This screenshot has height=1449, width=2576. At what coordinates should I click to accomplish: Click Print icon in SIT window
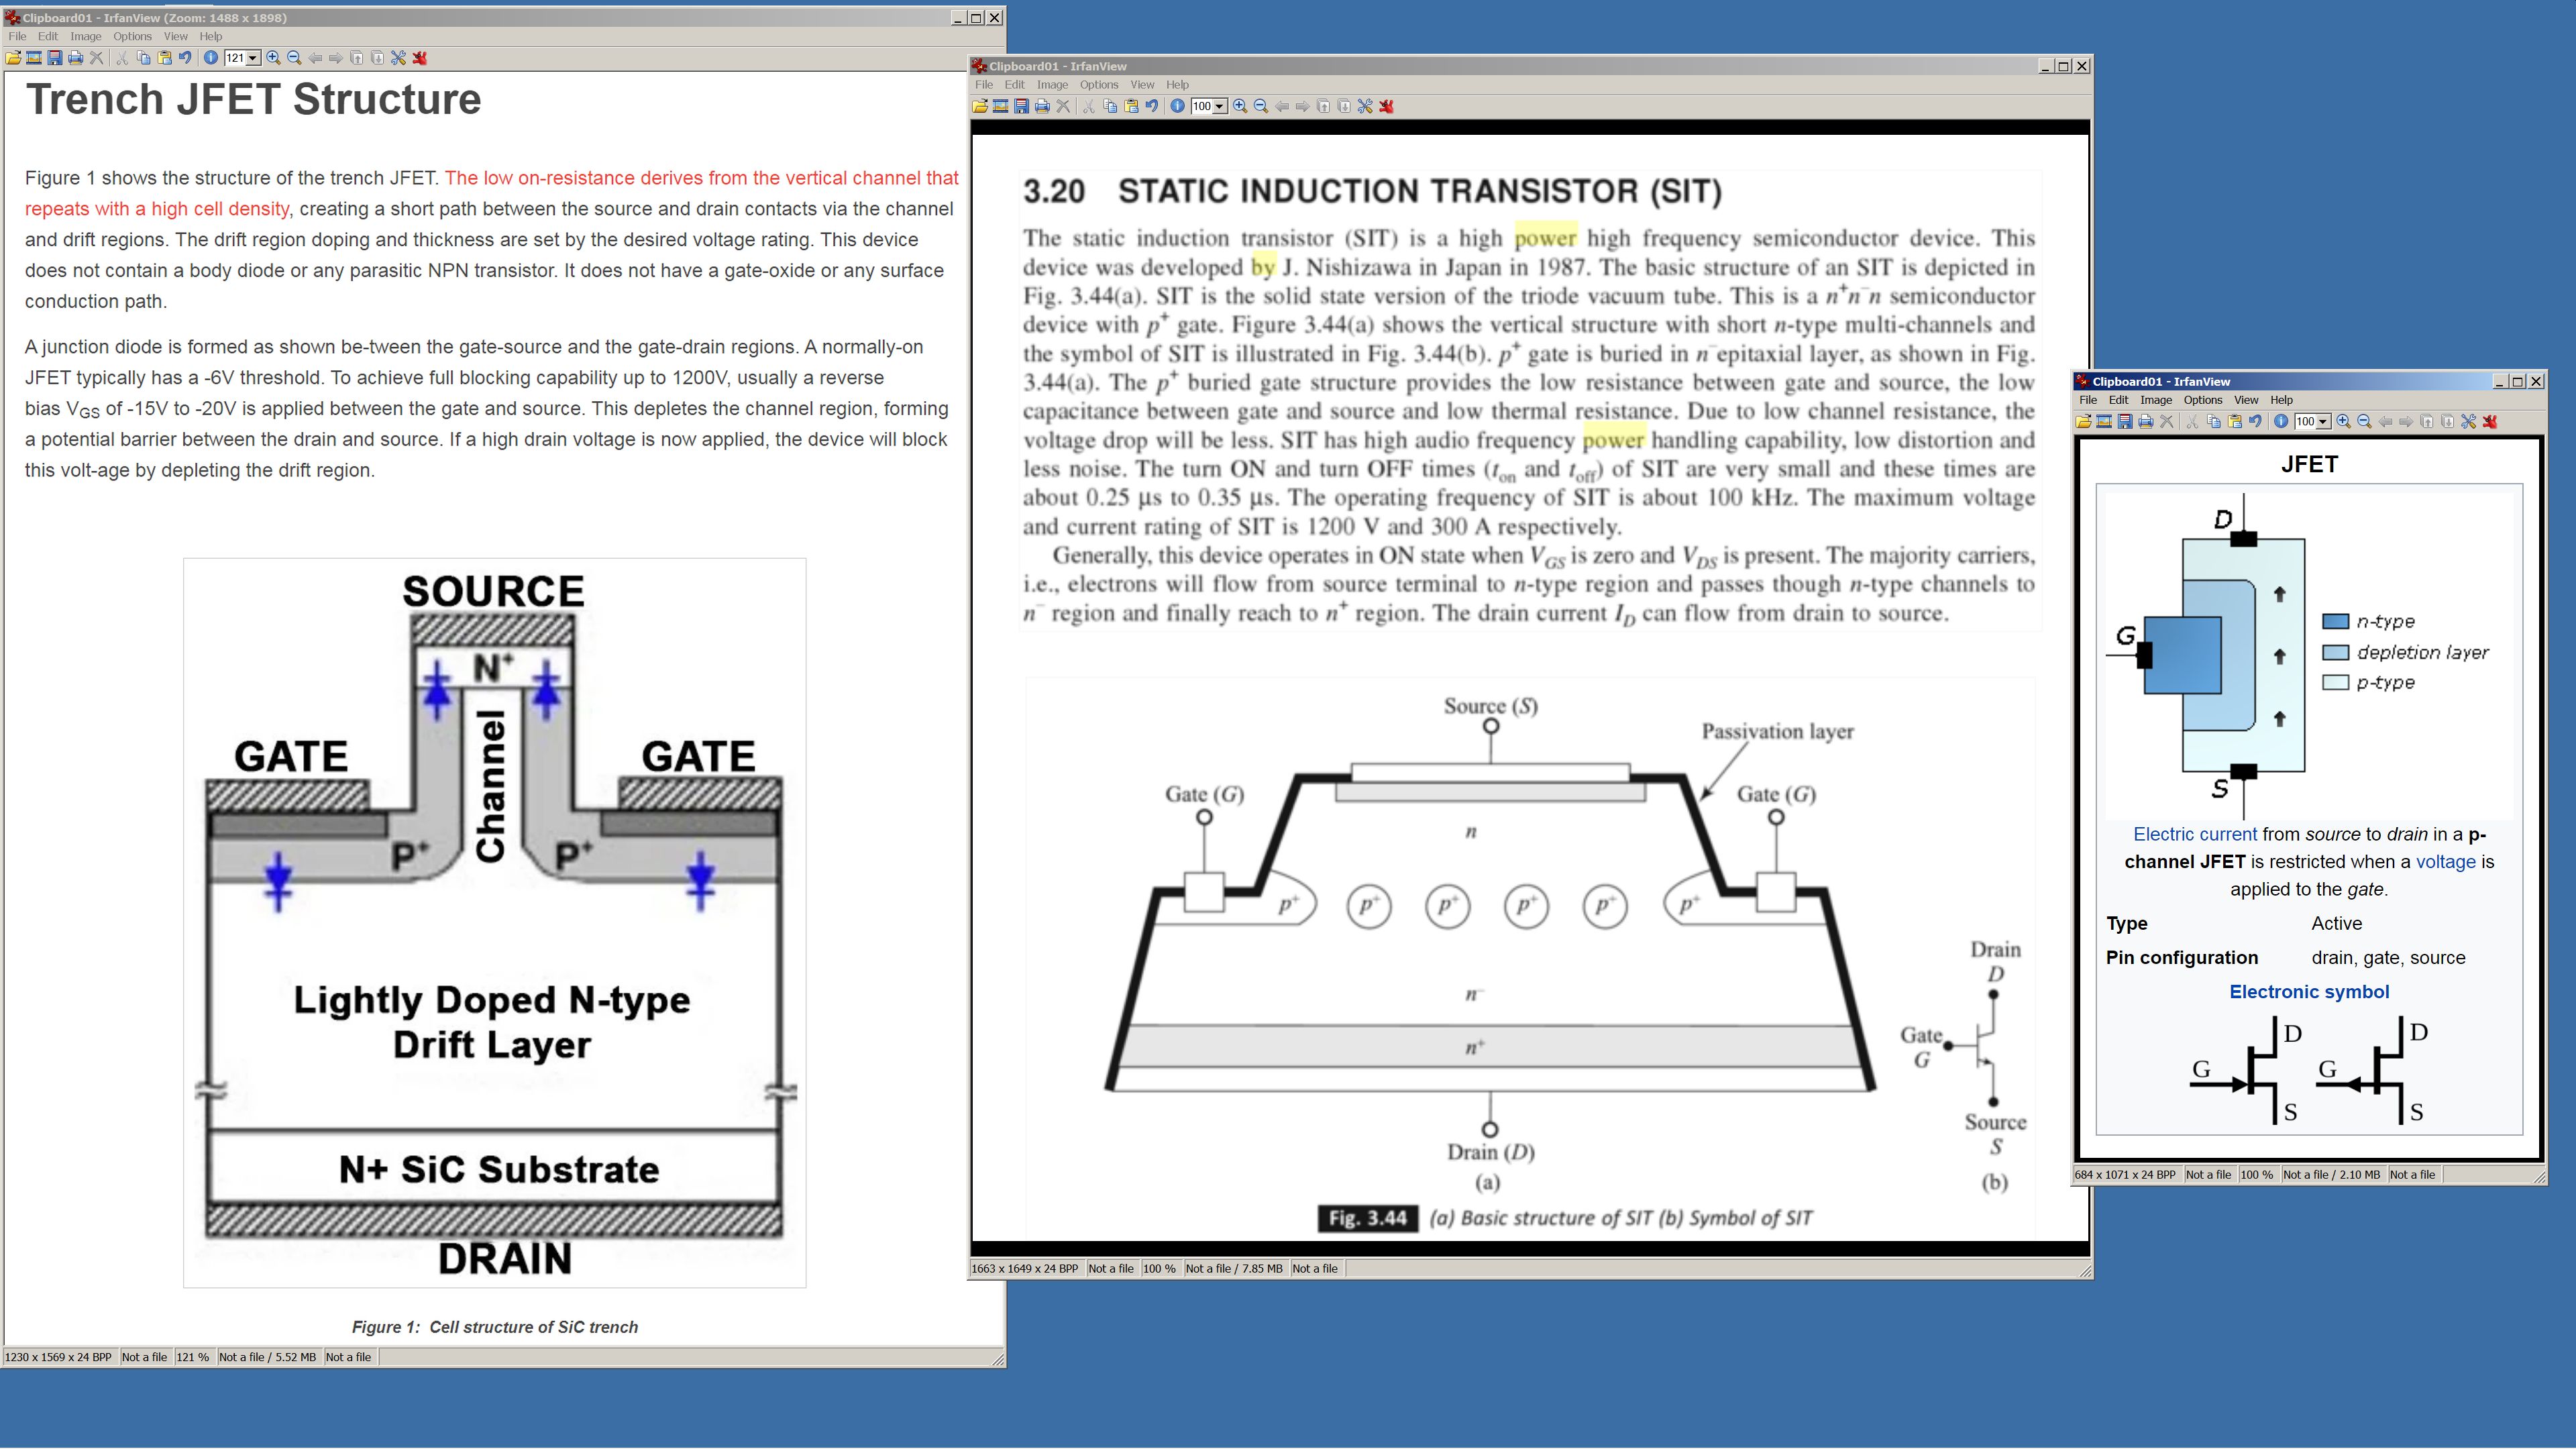pos(1043,106)
